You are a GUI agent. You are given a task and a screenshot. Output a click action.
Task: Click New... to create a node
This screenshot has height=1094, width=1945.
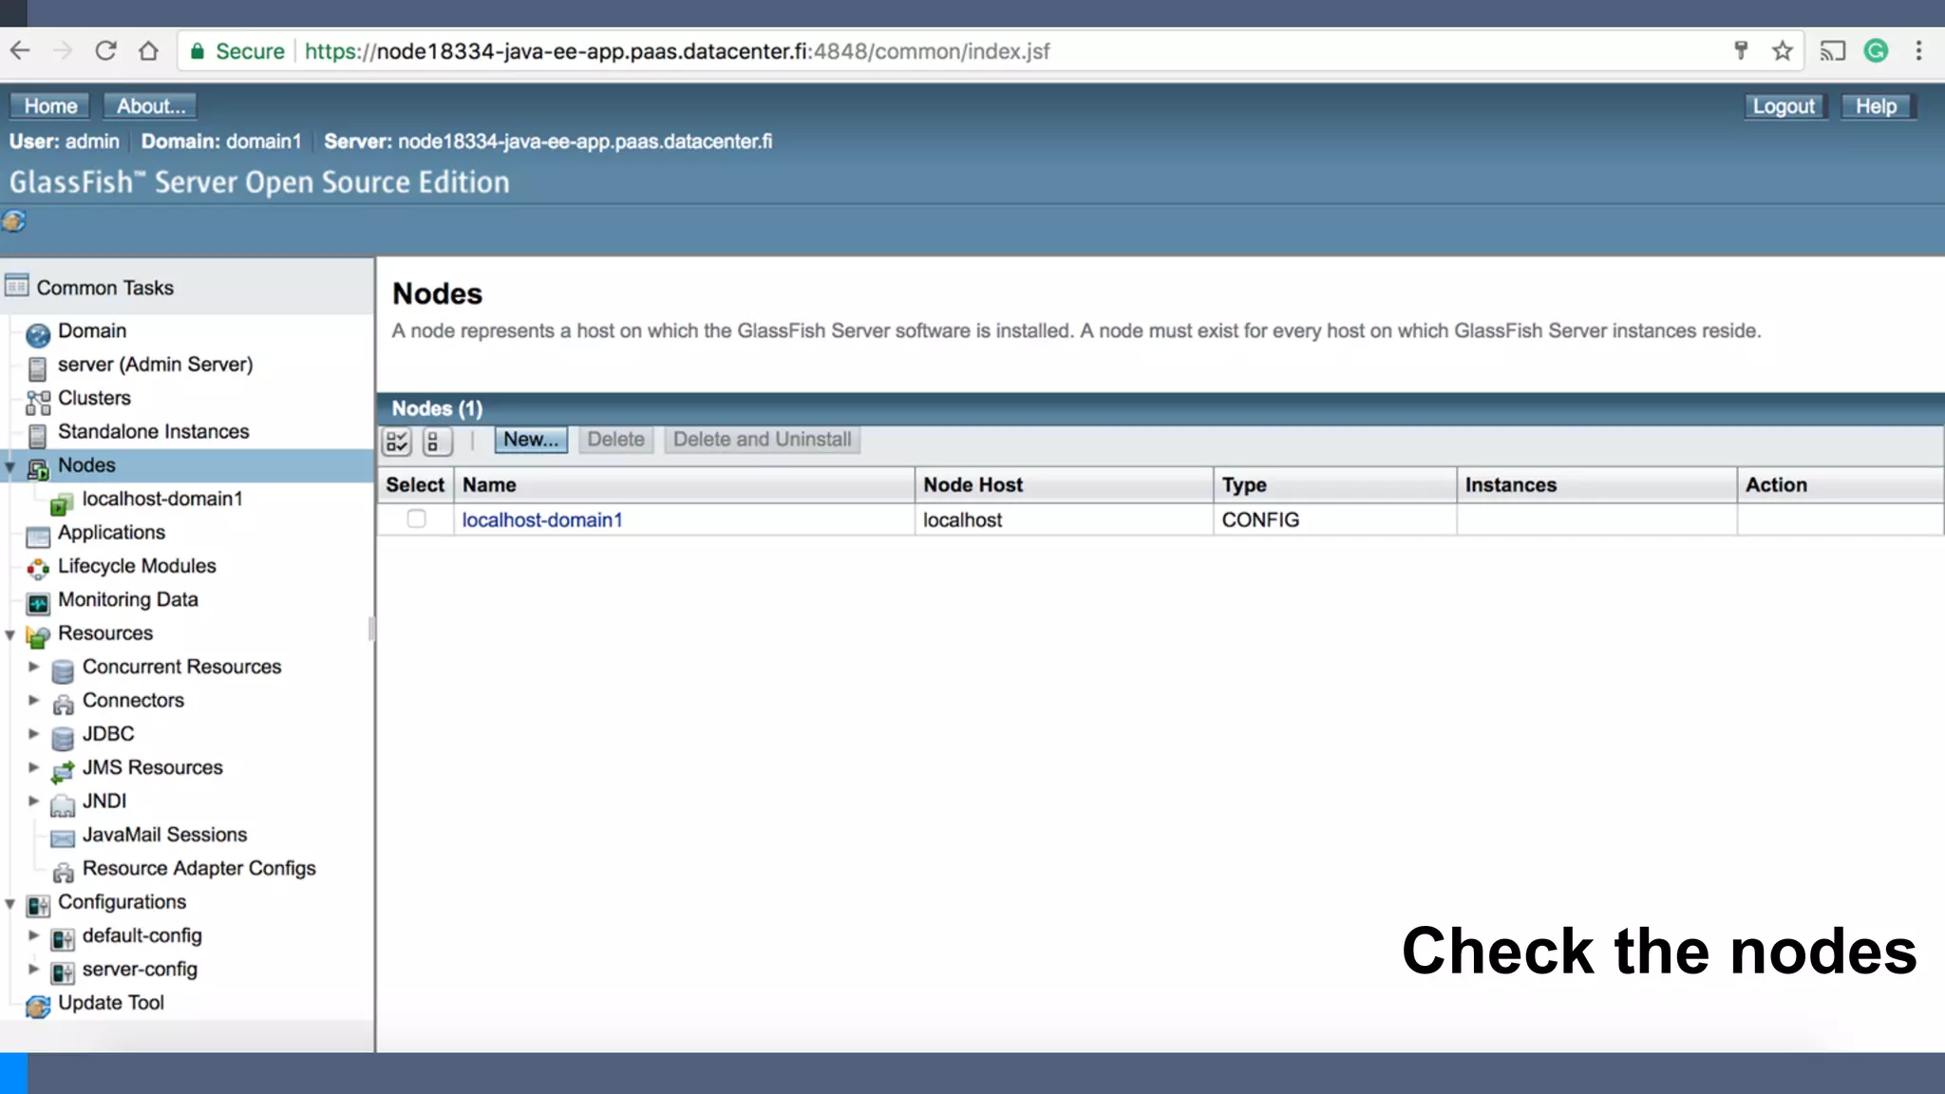coord(531,440)
